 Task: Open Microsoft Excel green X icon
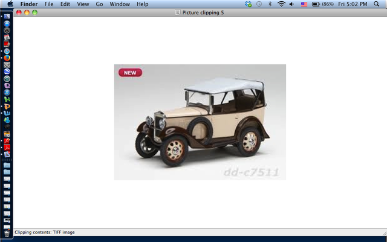click(7, 99)
